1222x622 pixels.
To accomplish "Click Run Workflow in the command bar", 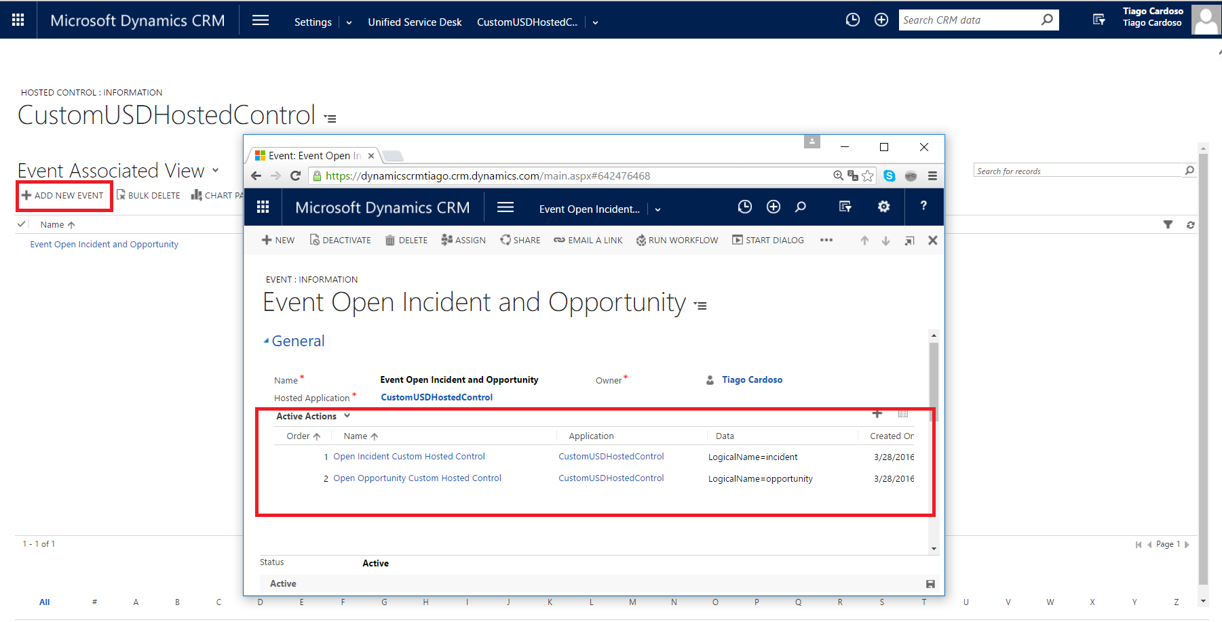I will pyautogui.click(x=676, y=241).
